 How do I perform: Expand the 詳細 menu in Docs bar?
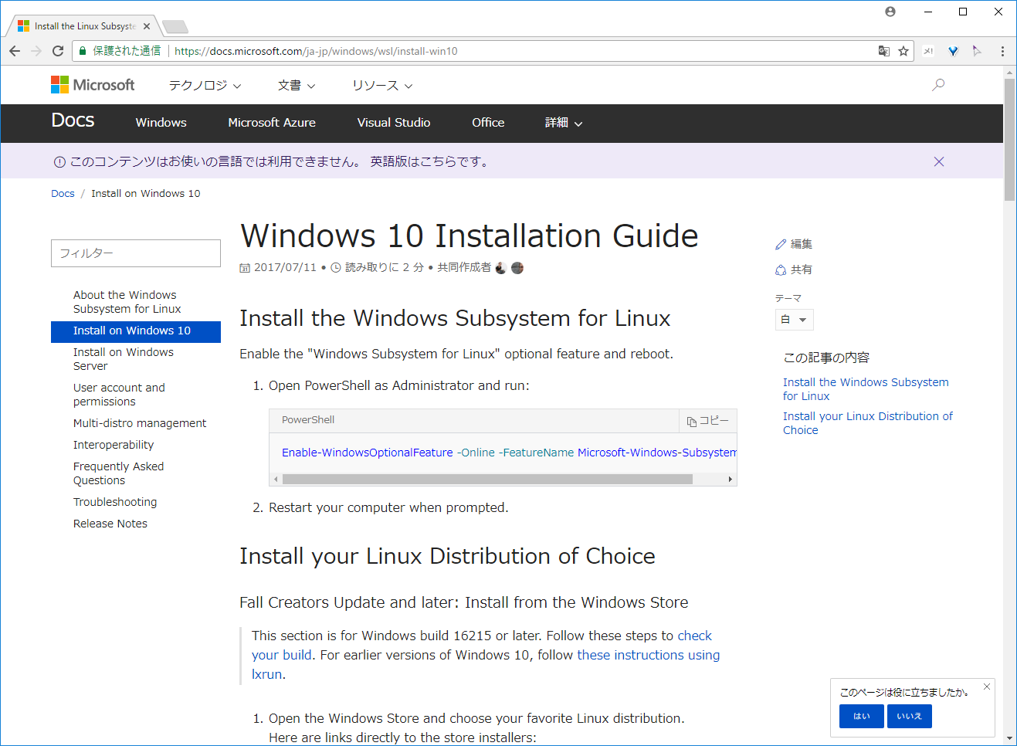pos(564,123)
